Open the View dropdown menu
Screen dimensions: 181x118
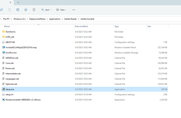61,10
